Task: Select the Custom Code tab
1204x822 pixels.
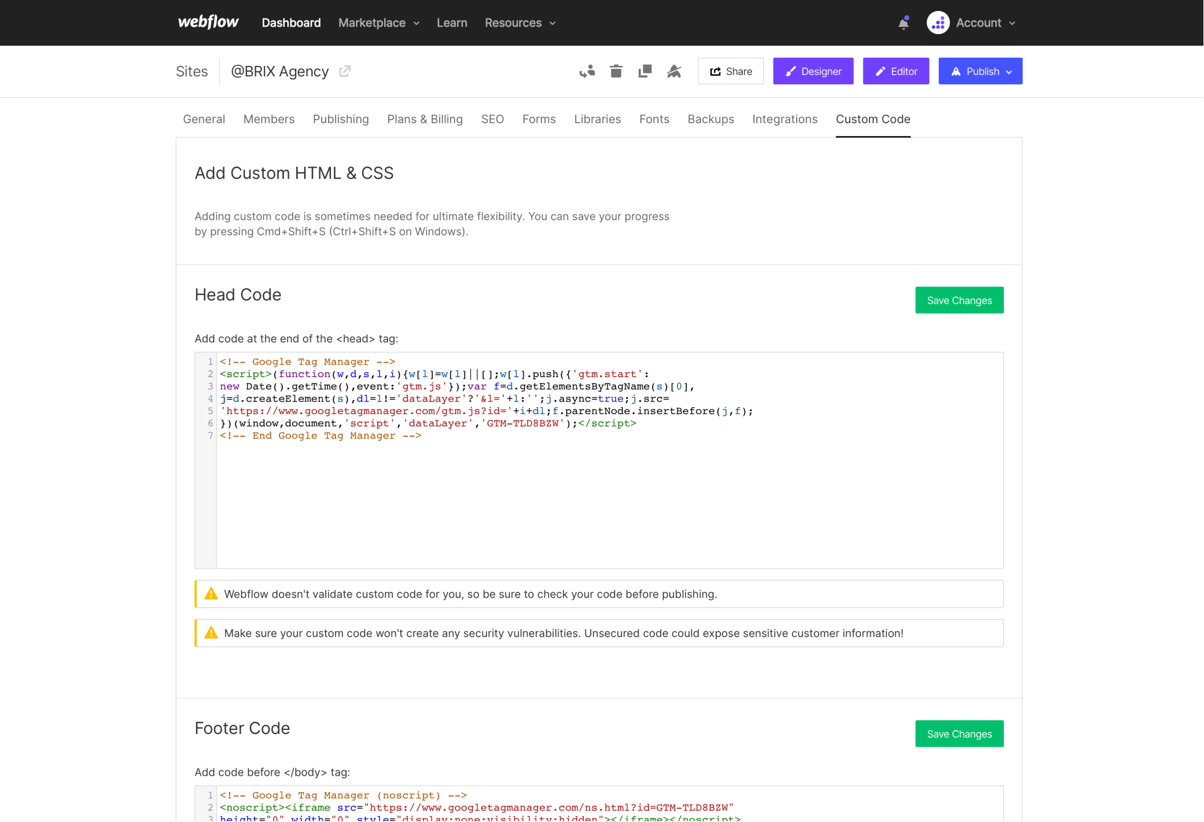Action: click(x=872, y=119)
